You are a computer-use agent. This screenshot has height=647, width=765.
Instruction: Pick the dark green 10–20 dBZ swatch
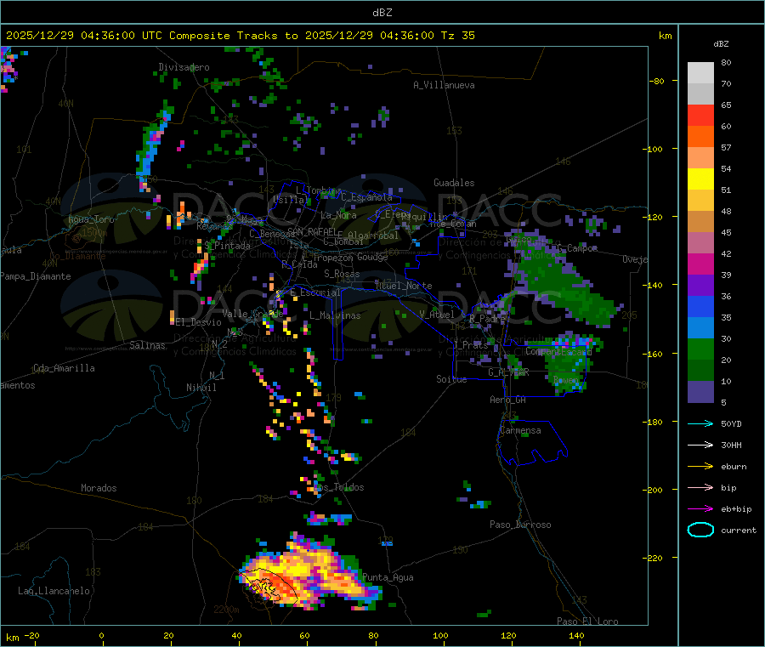pyautogui.click(x=700, y=371)
